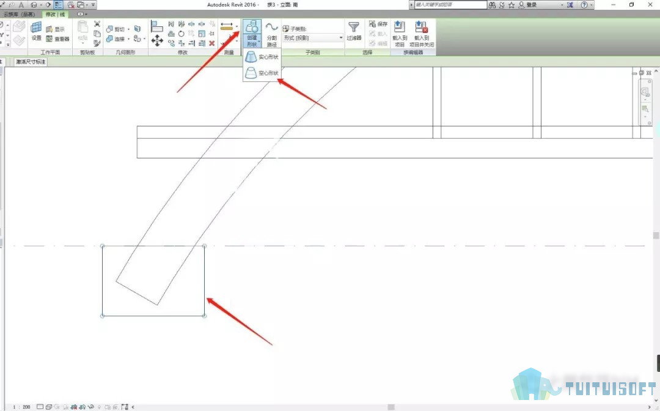Screen dimensions: 660x411
Task: Open the view scale 1 : 200 selector
Action: [x=22, y=407]
